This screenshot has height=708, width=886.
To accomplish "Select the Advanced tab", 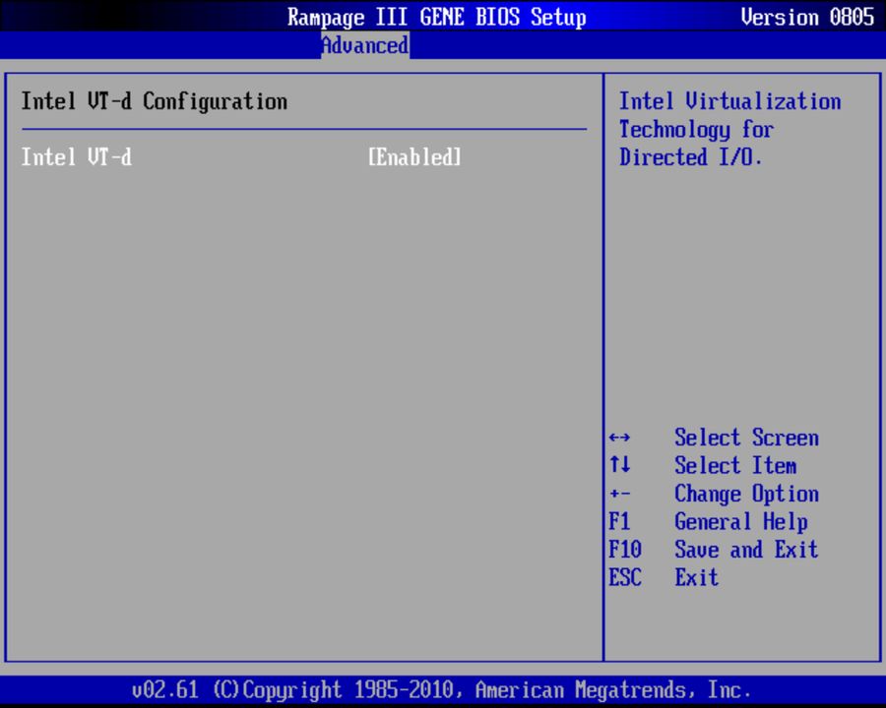I will pos(365,45).
